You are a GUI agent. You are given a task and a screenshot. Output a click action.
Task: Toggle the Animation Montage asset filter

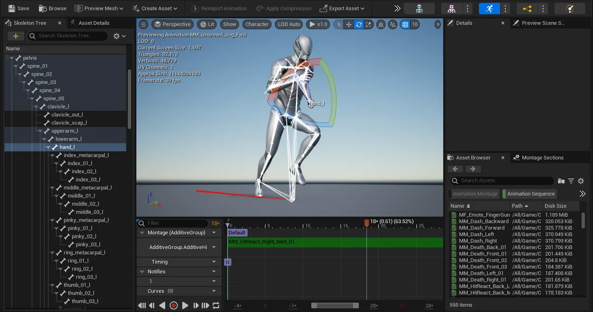click(475, 194)
